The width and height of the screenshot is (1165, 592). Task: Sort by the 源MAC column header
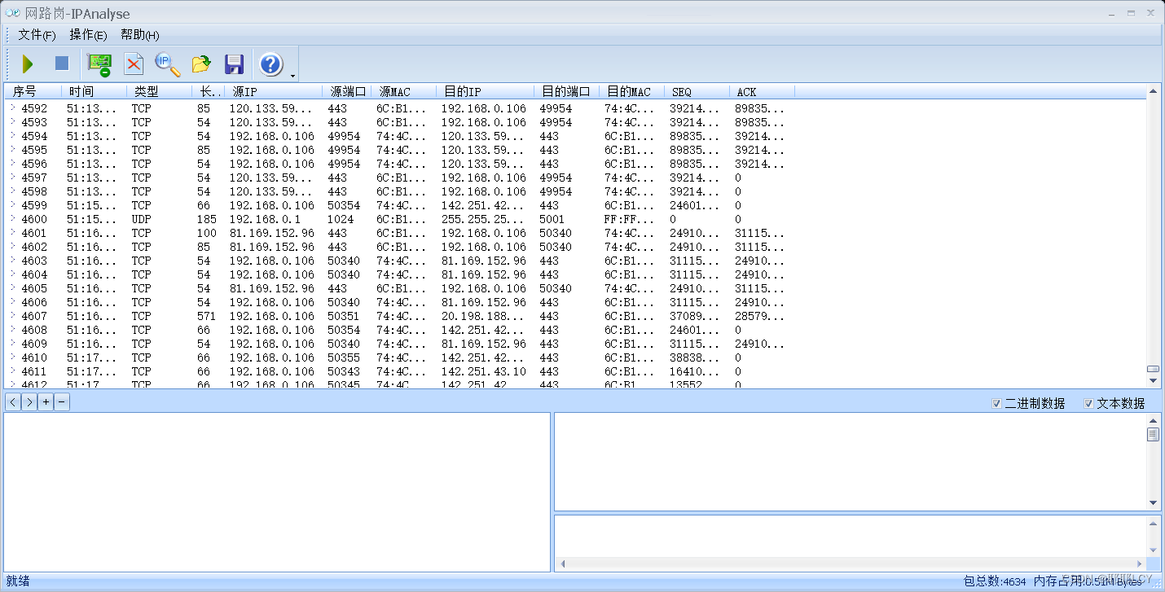(x=404, y=91)
